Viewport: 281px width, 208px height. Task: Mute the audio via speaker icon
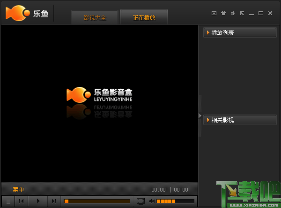tap(152, 201)
